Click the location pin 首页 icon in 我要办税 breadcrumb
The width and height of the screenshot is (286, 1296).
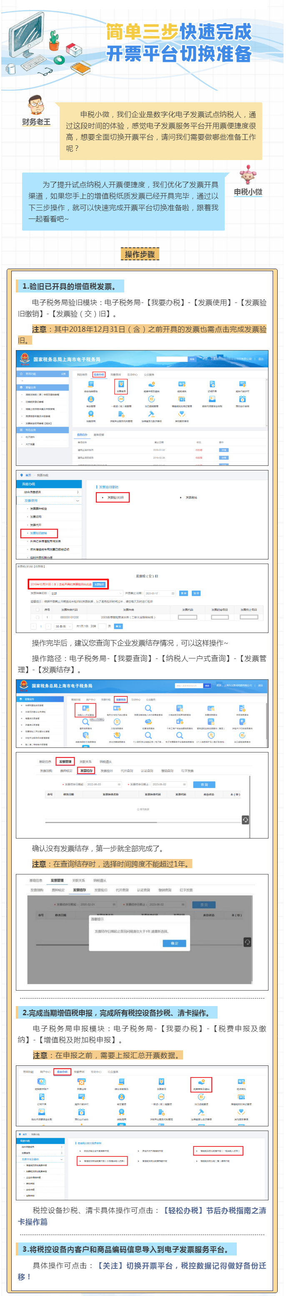coord(22,475)
